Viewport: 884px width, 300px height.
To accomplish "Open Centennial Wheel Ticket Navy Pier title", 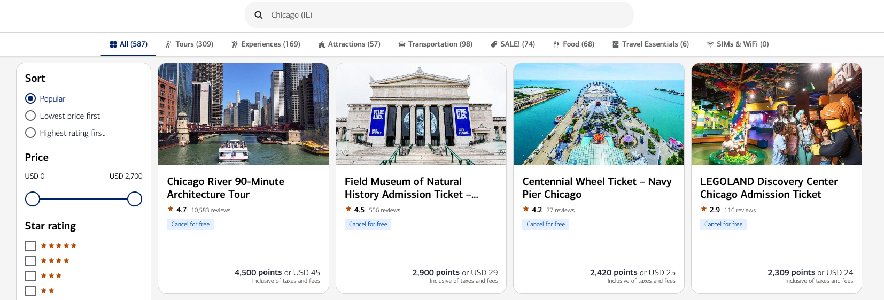I will (x=597, y=188).
